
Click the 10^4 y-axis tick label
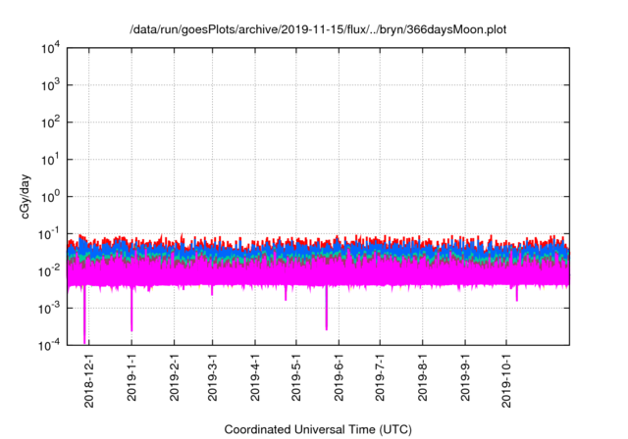(x=52, y=49)
